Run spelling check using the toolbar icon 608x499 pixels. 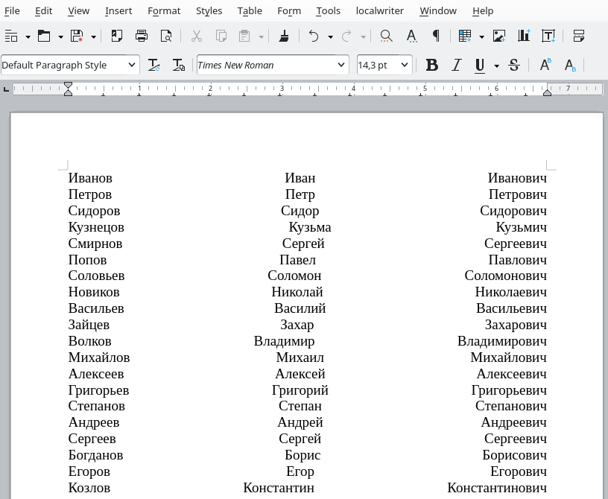click(411, 36)
